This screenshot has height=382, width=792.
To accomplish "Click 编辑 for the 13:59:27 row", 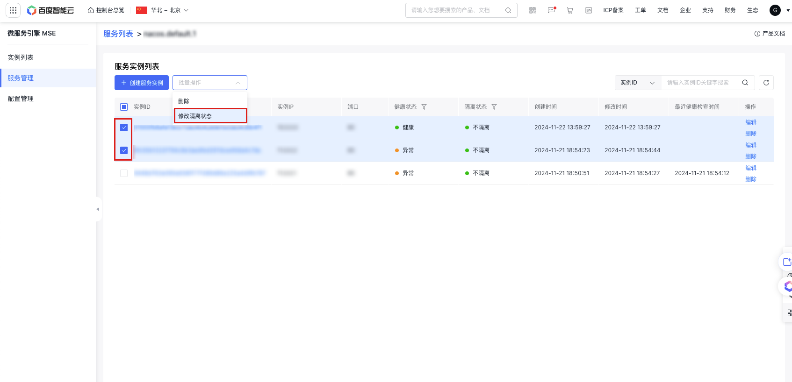I will click(x=751, y=122).
